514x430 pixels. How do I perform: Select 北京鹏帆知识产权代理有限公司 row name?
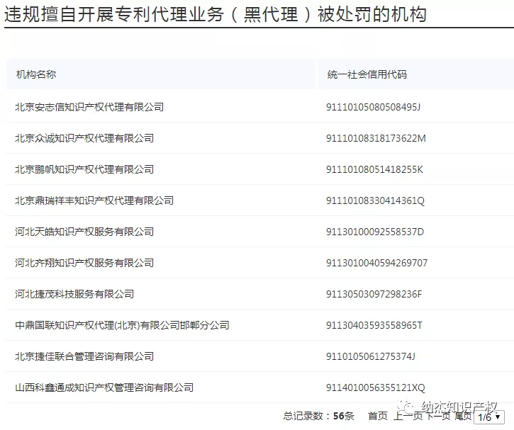pyautogui.click(x=84, y=169)
